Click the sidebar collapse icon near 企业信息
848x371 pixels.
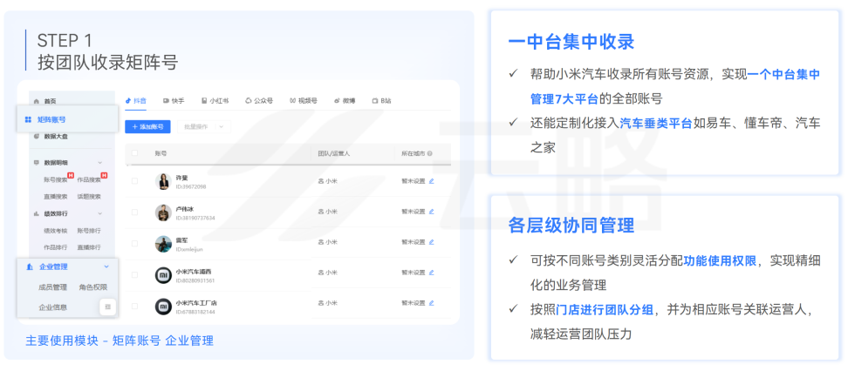[x=107, y=307]
